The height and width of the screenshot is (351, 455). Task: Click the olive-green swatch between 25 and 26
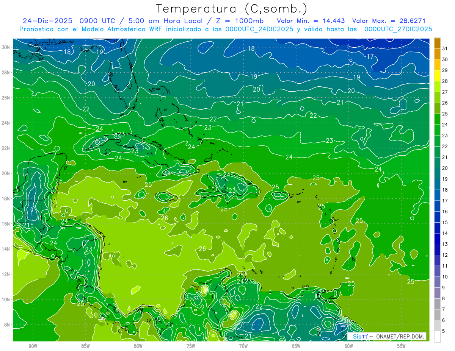tap(437, 108)
